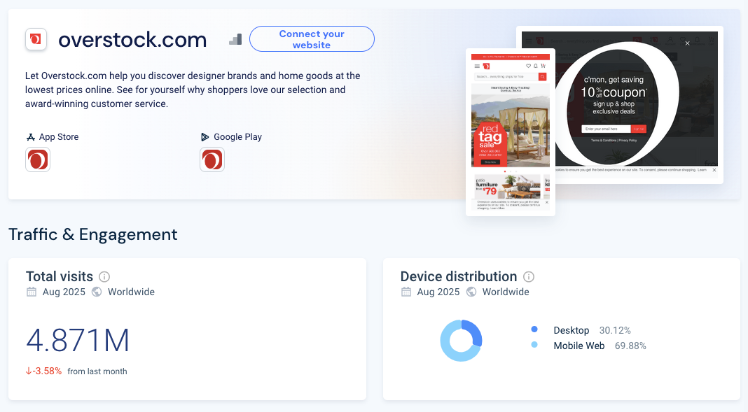748x412 pixels.
Task: Open the Google Play Overstock app icon
Action: pyautogui.click(x=212, y=159)
